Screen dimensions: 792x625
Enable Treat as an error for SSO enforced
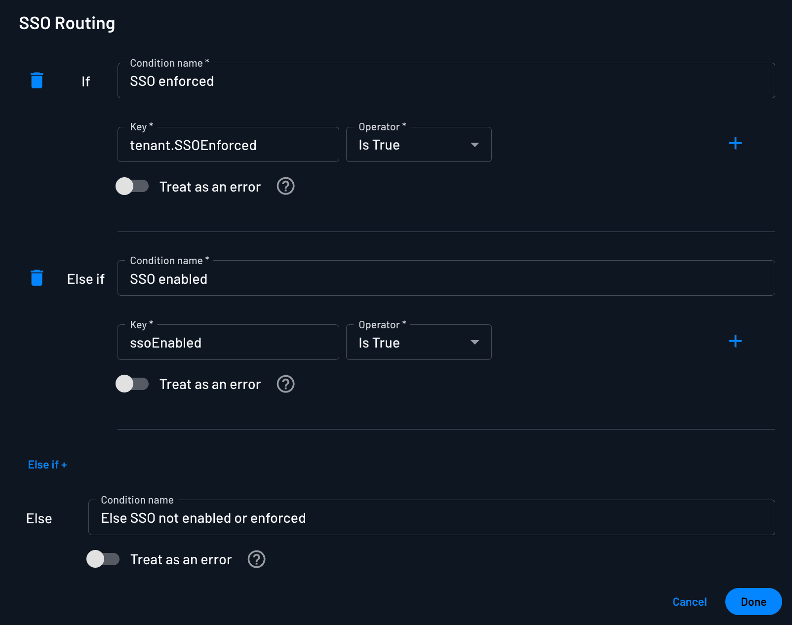coord(132,186)
